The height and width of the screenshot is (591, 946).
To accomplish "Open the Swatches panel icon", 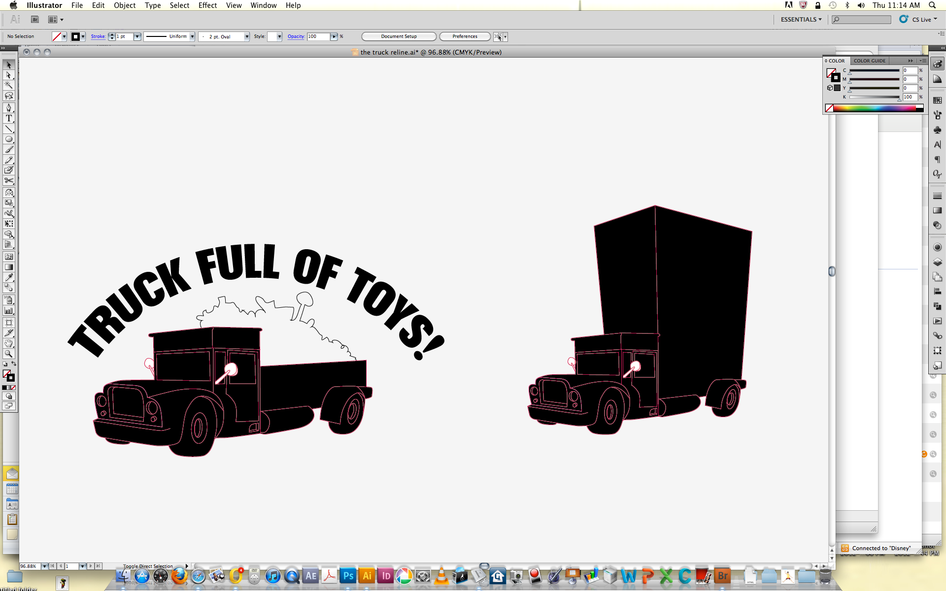I will (937, 100).
